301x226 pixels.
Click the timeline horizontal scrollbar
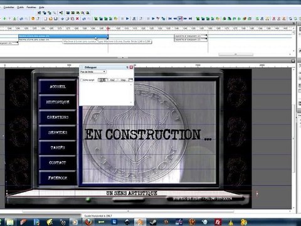236,55
